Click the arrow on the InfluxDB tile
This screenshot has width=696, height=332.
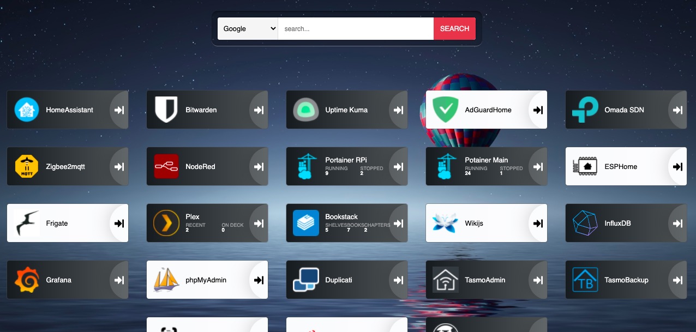click(677, 223)
